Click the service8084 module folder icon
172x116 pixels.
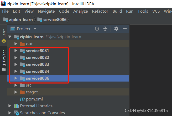click(22, 72)
